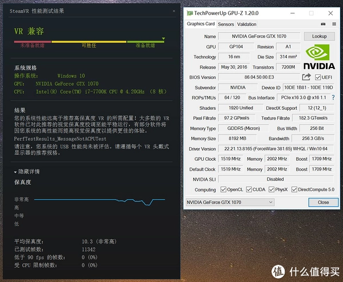The width and height of the screenshot is (343, 282).
Task: Click the Device ID value field
Action: (x=309, y=88)
